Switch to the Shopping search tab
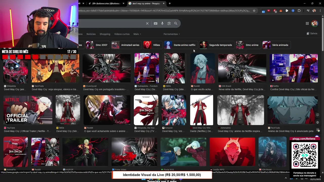 (105, 34)
